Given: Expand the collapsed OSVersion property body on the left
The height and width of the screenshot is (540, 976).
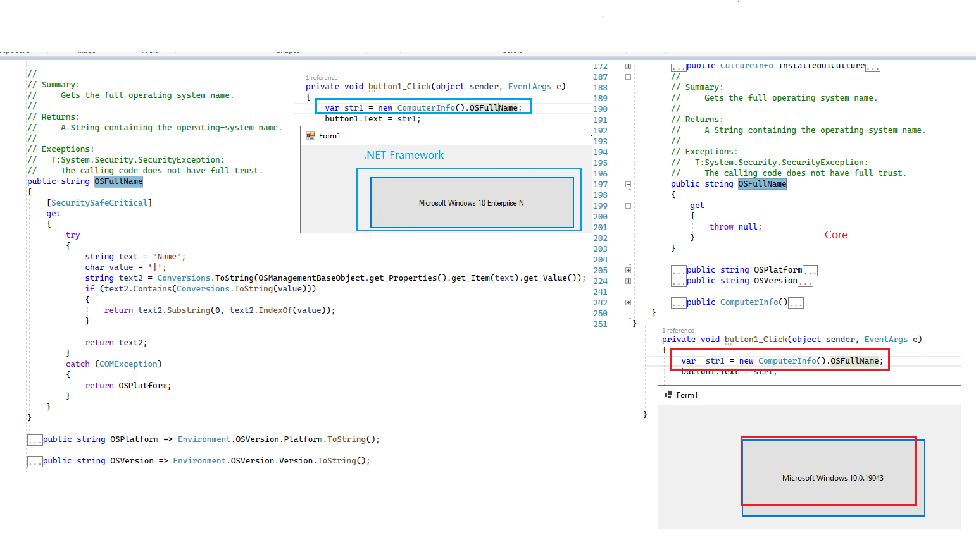Looking at the screenshot, I should click(x=35, y=460).
